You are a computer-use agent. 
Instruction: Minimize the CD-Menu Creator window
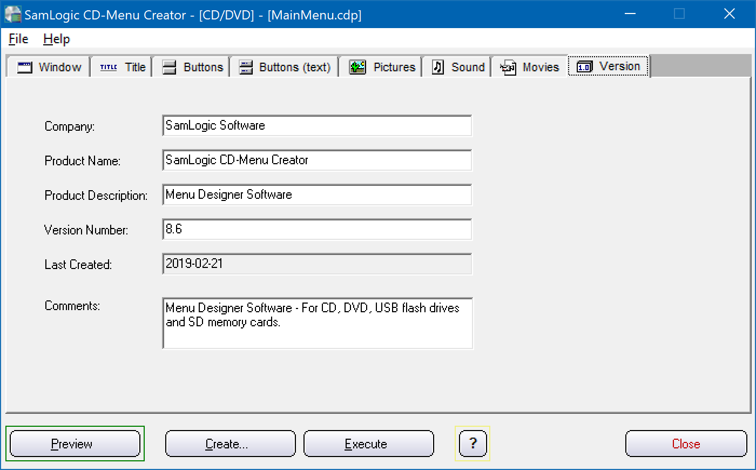[630, 14]
